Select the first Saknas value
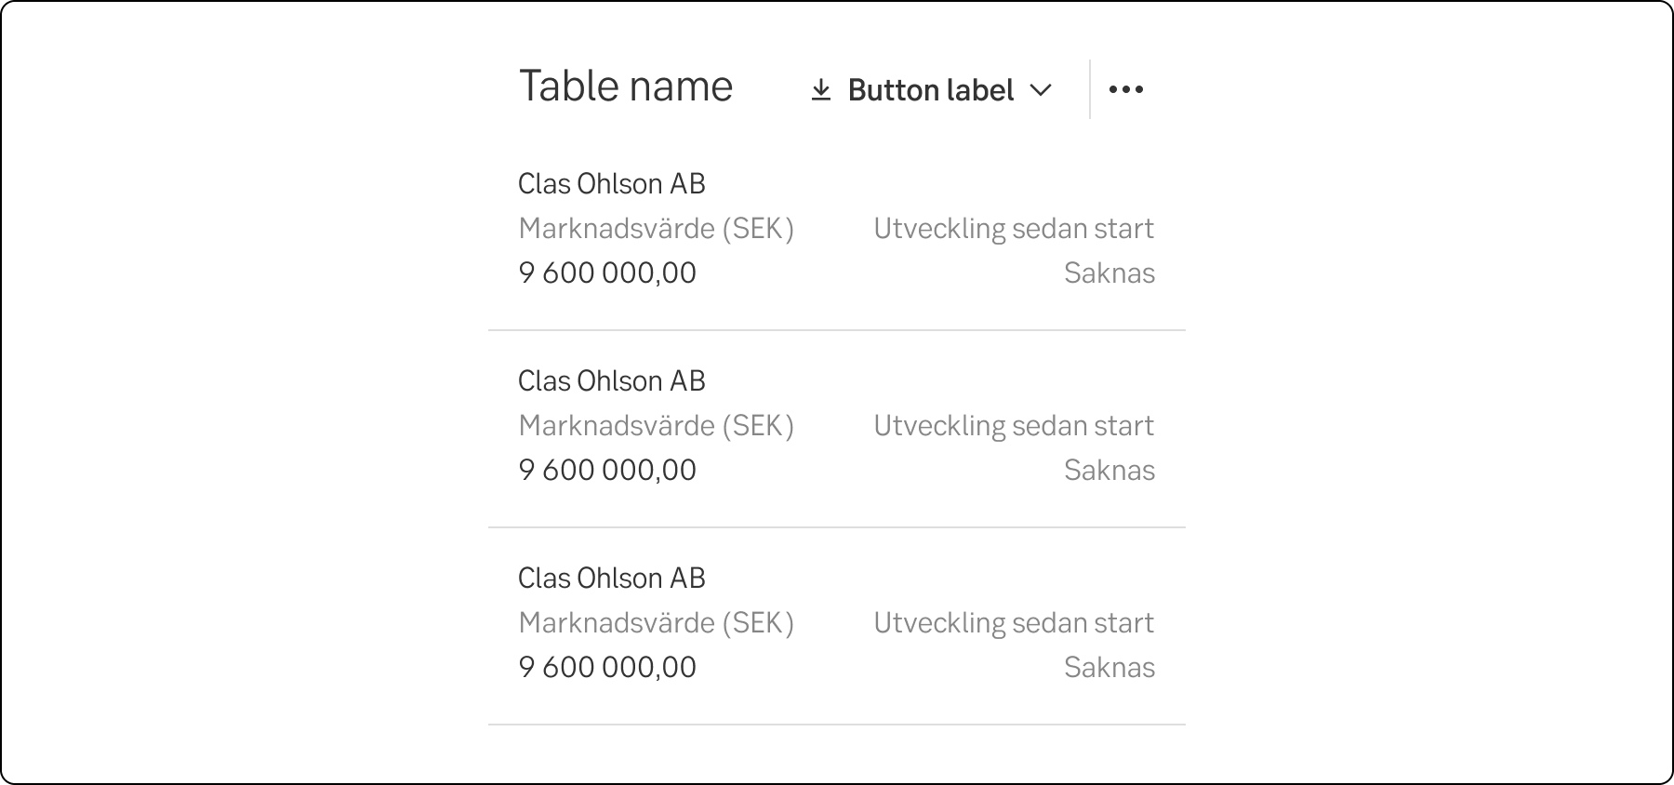1674x785 pixels. [x=1110, y=273]
